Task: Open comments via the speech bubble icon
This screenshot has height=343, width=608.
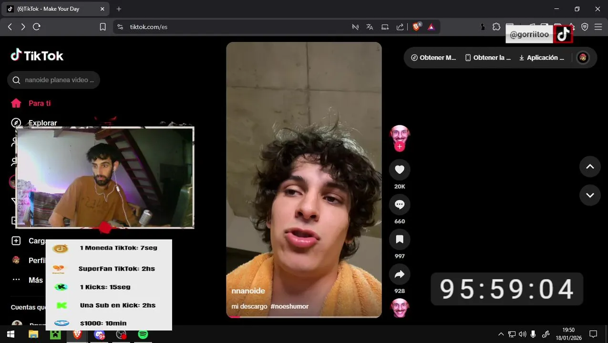Action: [x=400, y=204]
